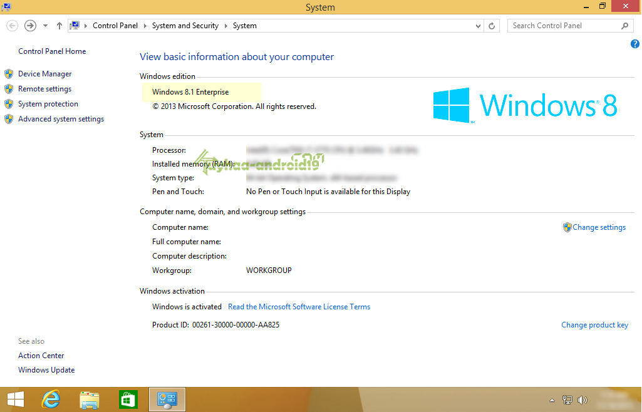Click the computer icon in address bar

(75, 26)
